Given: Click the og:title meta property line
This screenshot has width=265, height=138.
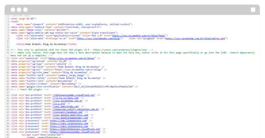Looking at the screenshot, I should pyautogui.click(x=57, y=67).
